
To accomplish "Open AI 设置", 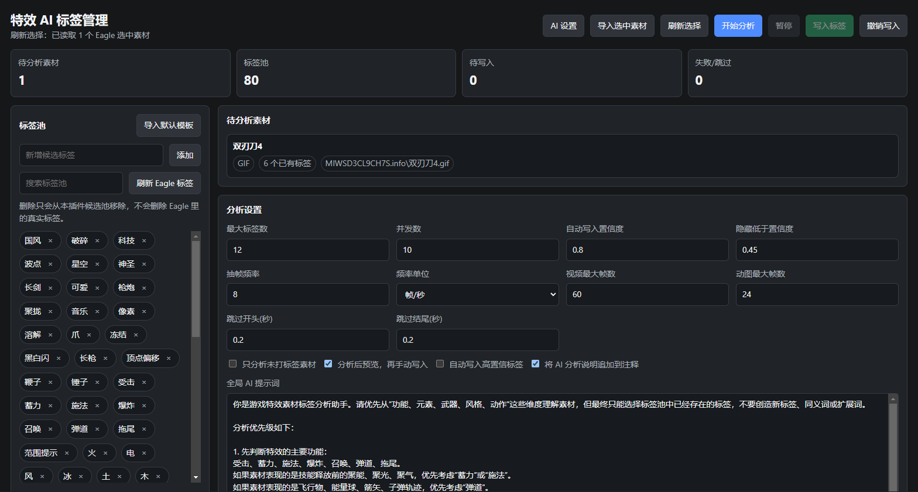I will [563, 26].
